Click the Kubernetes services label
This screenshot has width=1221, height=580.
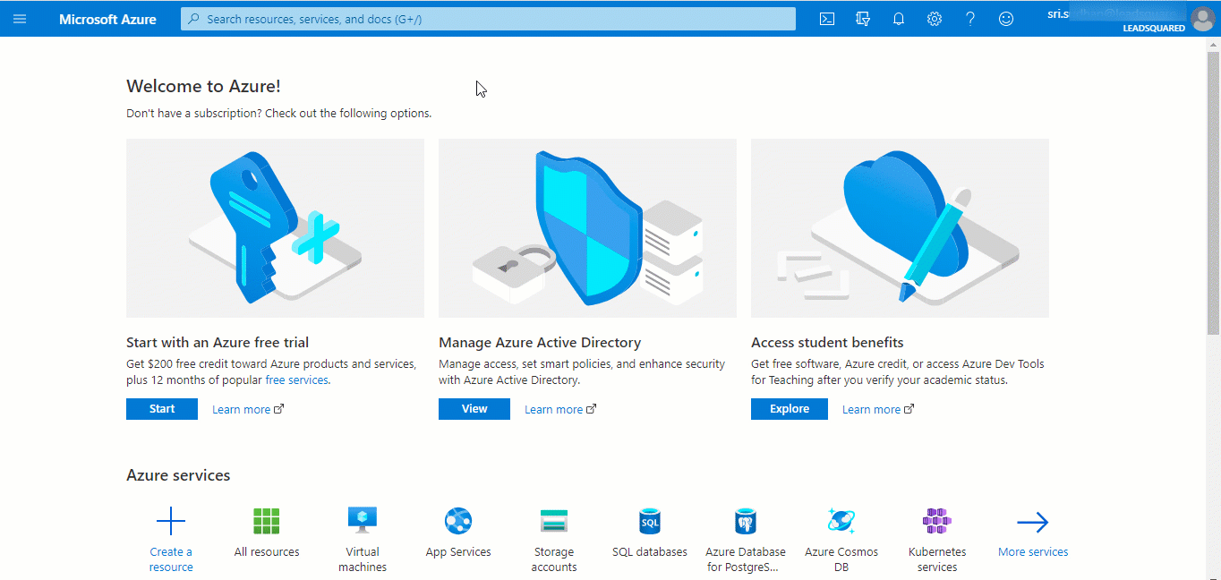pyautogui.click(x=937, y=559)
